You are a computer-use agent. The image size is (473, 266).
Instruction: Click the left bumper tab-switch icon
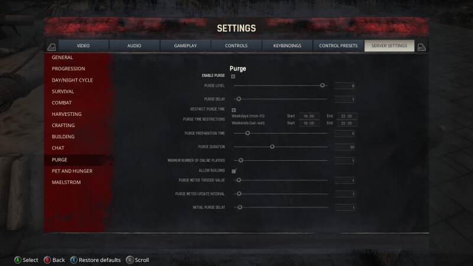[x=51, y=47]
